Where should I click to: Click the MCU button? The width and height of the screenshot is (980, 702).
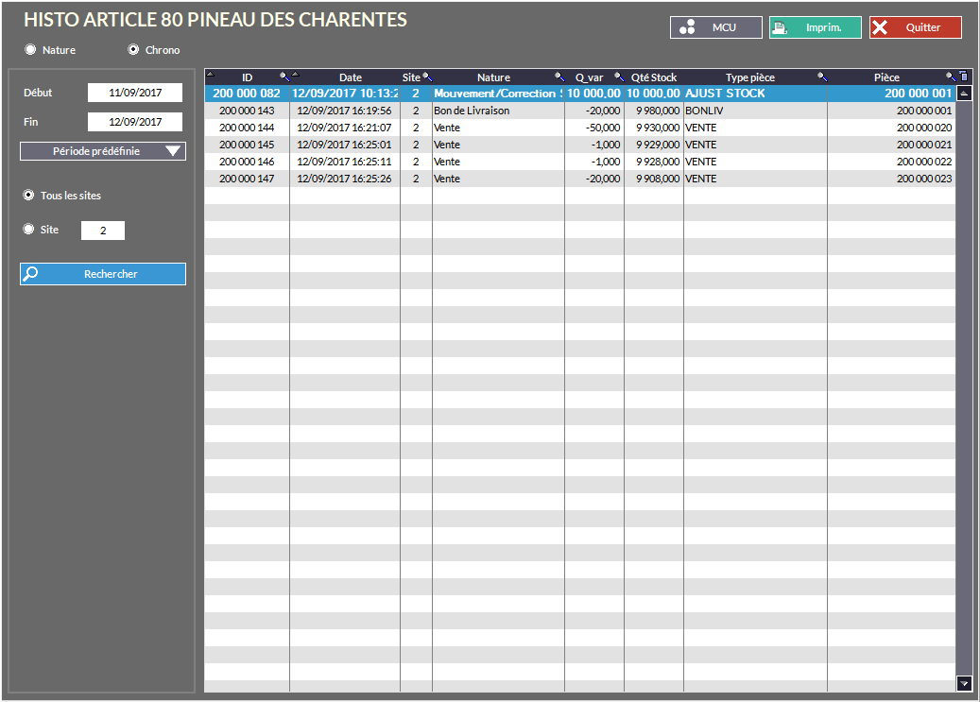click(x=715, y=27)
